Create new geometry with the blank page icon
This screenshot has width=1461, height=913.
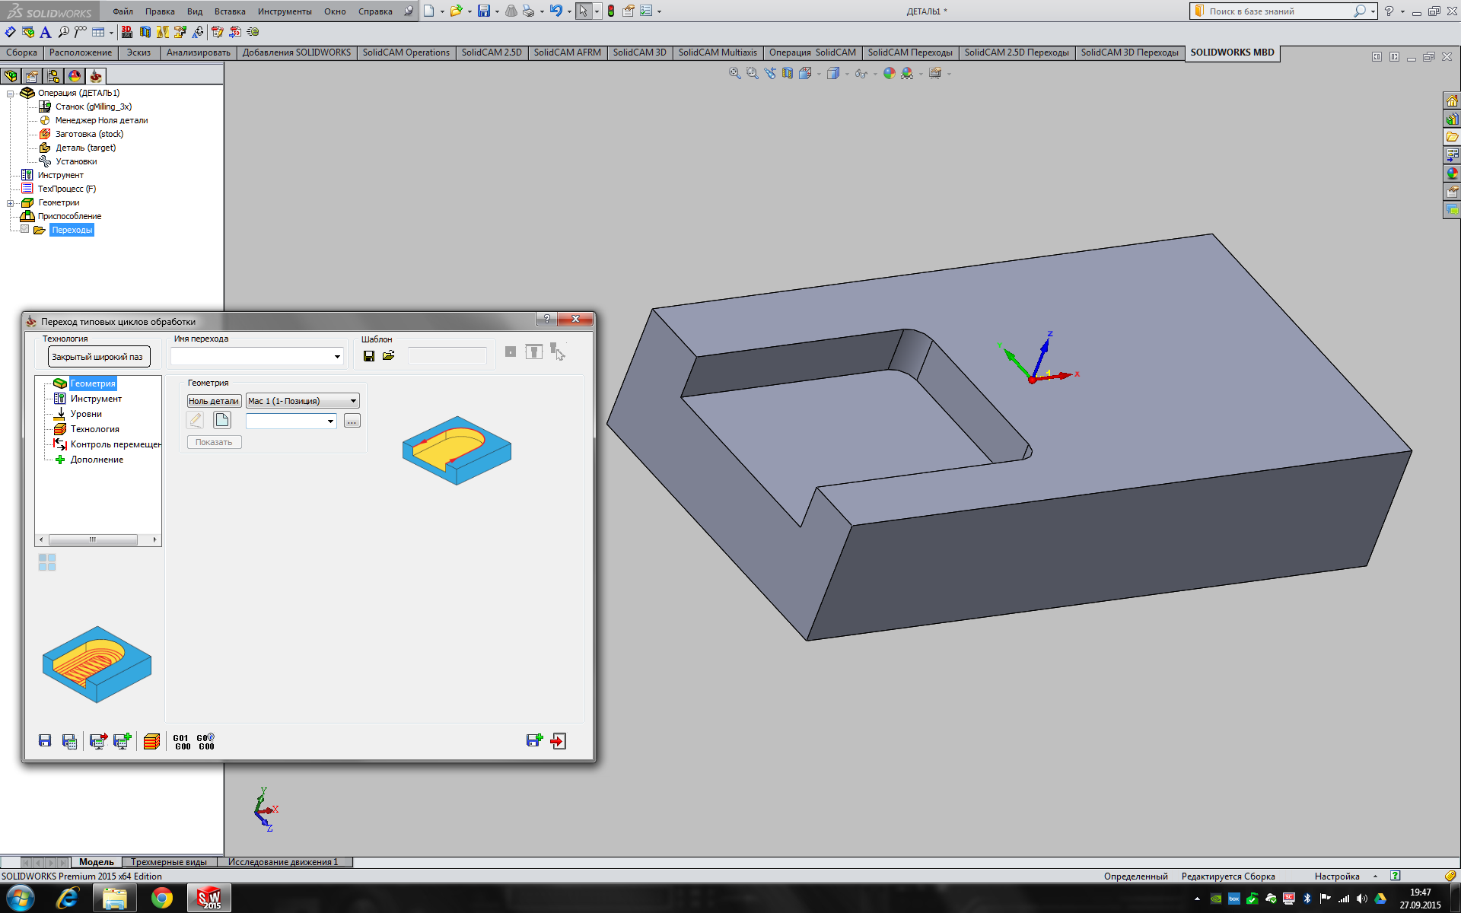(x=222, y=420)
